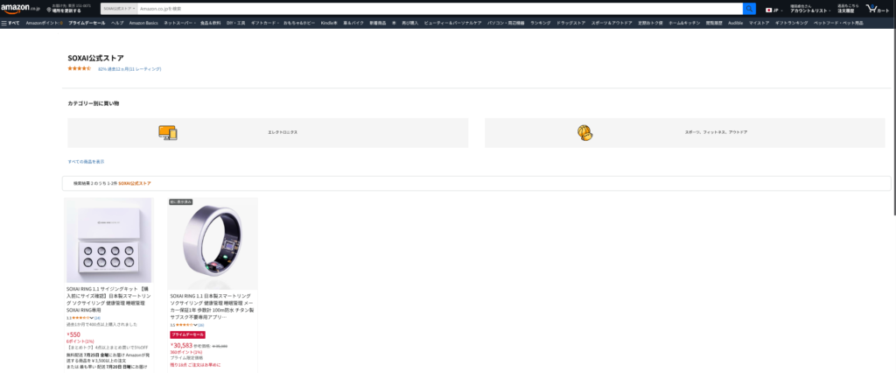The image size is (896, 373).
Task: Open the SOXAI RING 1.1 ring image
Action: [x=213, y=243]
